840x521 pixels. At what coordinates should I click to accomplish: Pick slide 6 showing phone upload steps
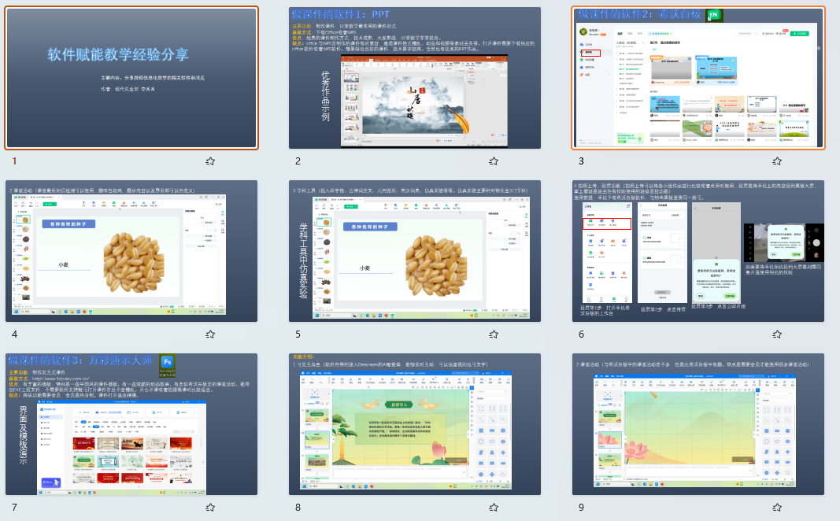[698, 251]
